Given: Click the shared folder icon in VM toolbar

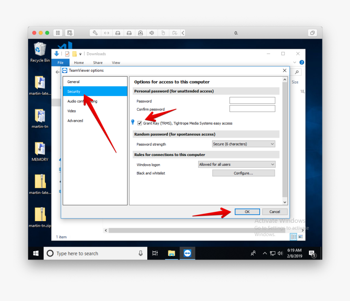Looking at the screenshot, I should [175, 33].
